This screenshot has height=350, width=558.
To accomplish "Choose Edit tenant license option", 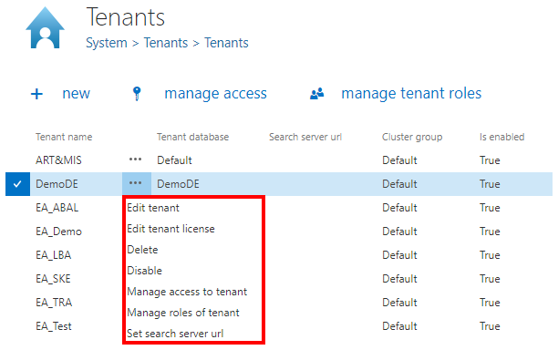I will (170, 229).
